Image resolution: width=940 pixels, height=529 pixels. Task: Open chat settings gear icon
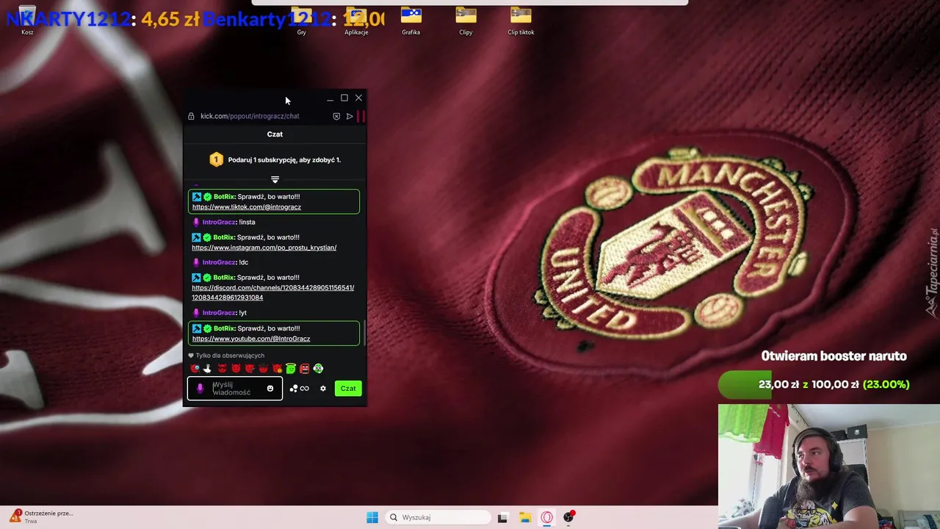click(322, 389)
